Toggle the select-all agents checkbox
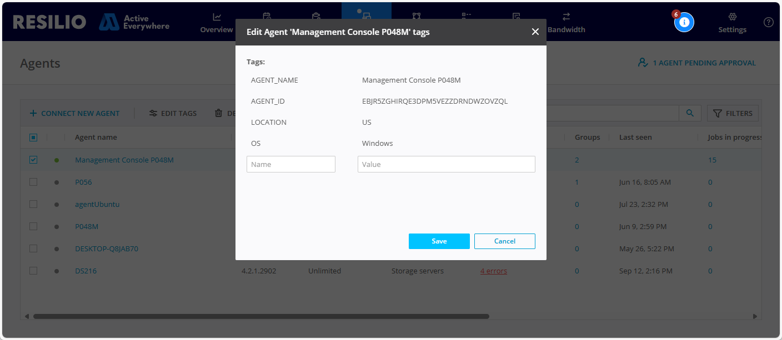This screenshot has width=782, height=340. tap(33, 138)
